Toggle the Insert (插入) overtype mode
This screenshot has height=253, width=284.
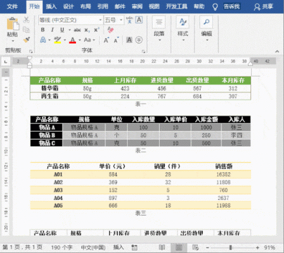(x=119, y=247)
